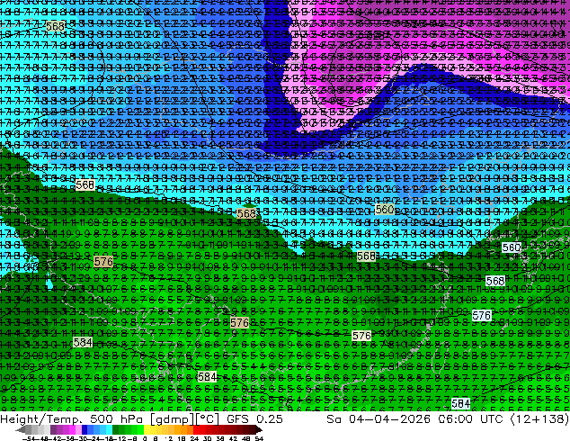The width and height of the screenshot is (570, 441).
Task: Pick the light pink swatch in the temperature scale
Action: tap(78, 429)
